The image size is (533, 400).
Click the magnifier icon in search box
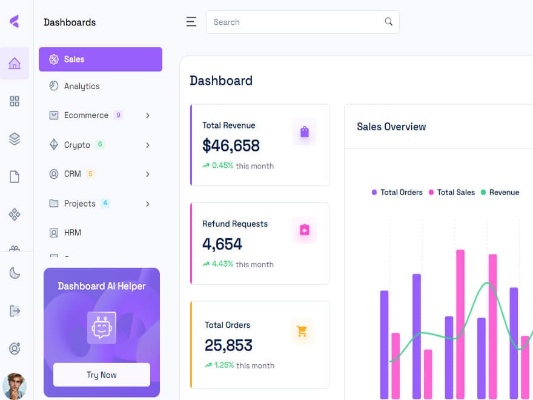[x=388, y=22]
